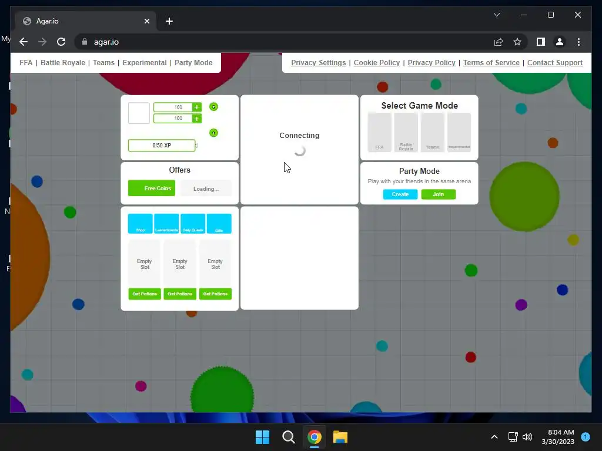Open the clock showing 8:04 AM
This screenshot has width=602, height=451.
coord(558,437)
